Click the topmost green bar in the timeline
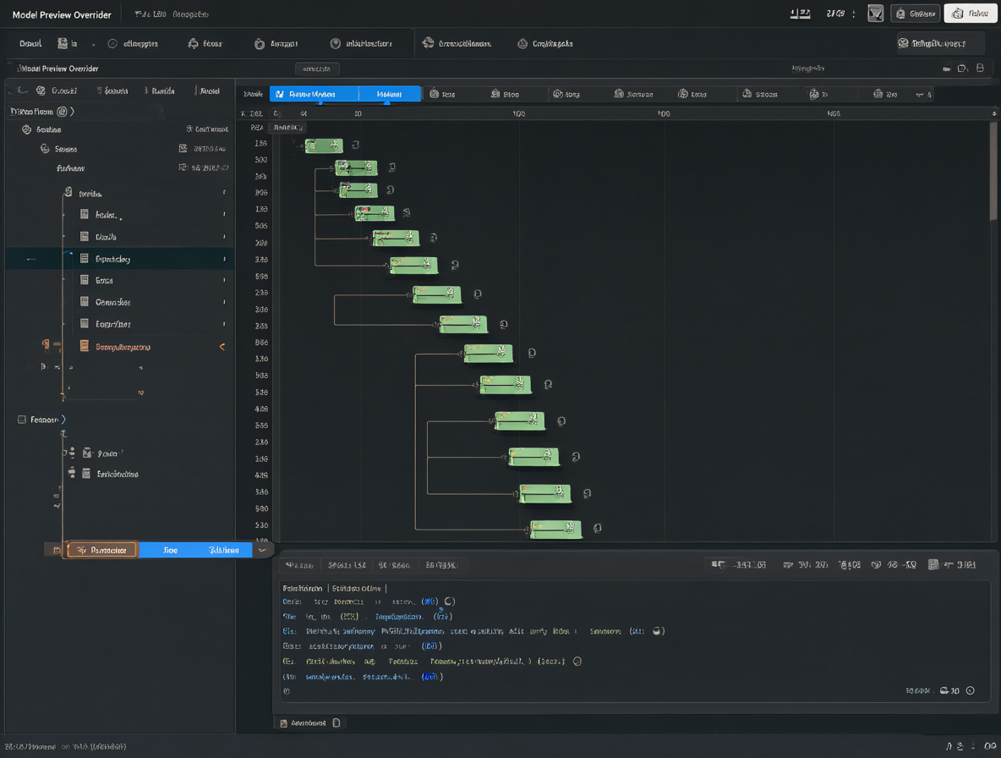The image size is (1001, 758). [x=325, y=146]
